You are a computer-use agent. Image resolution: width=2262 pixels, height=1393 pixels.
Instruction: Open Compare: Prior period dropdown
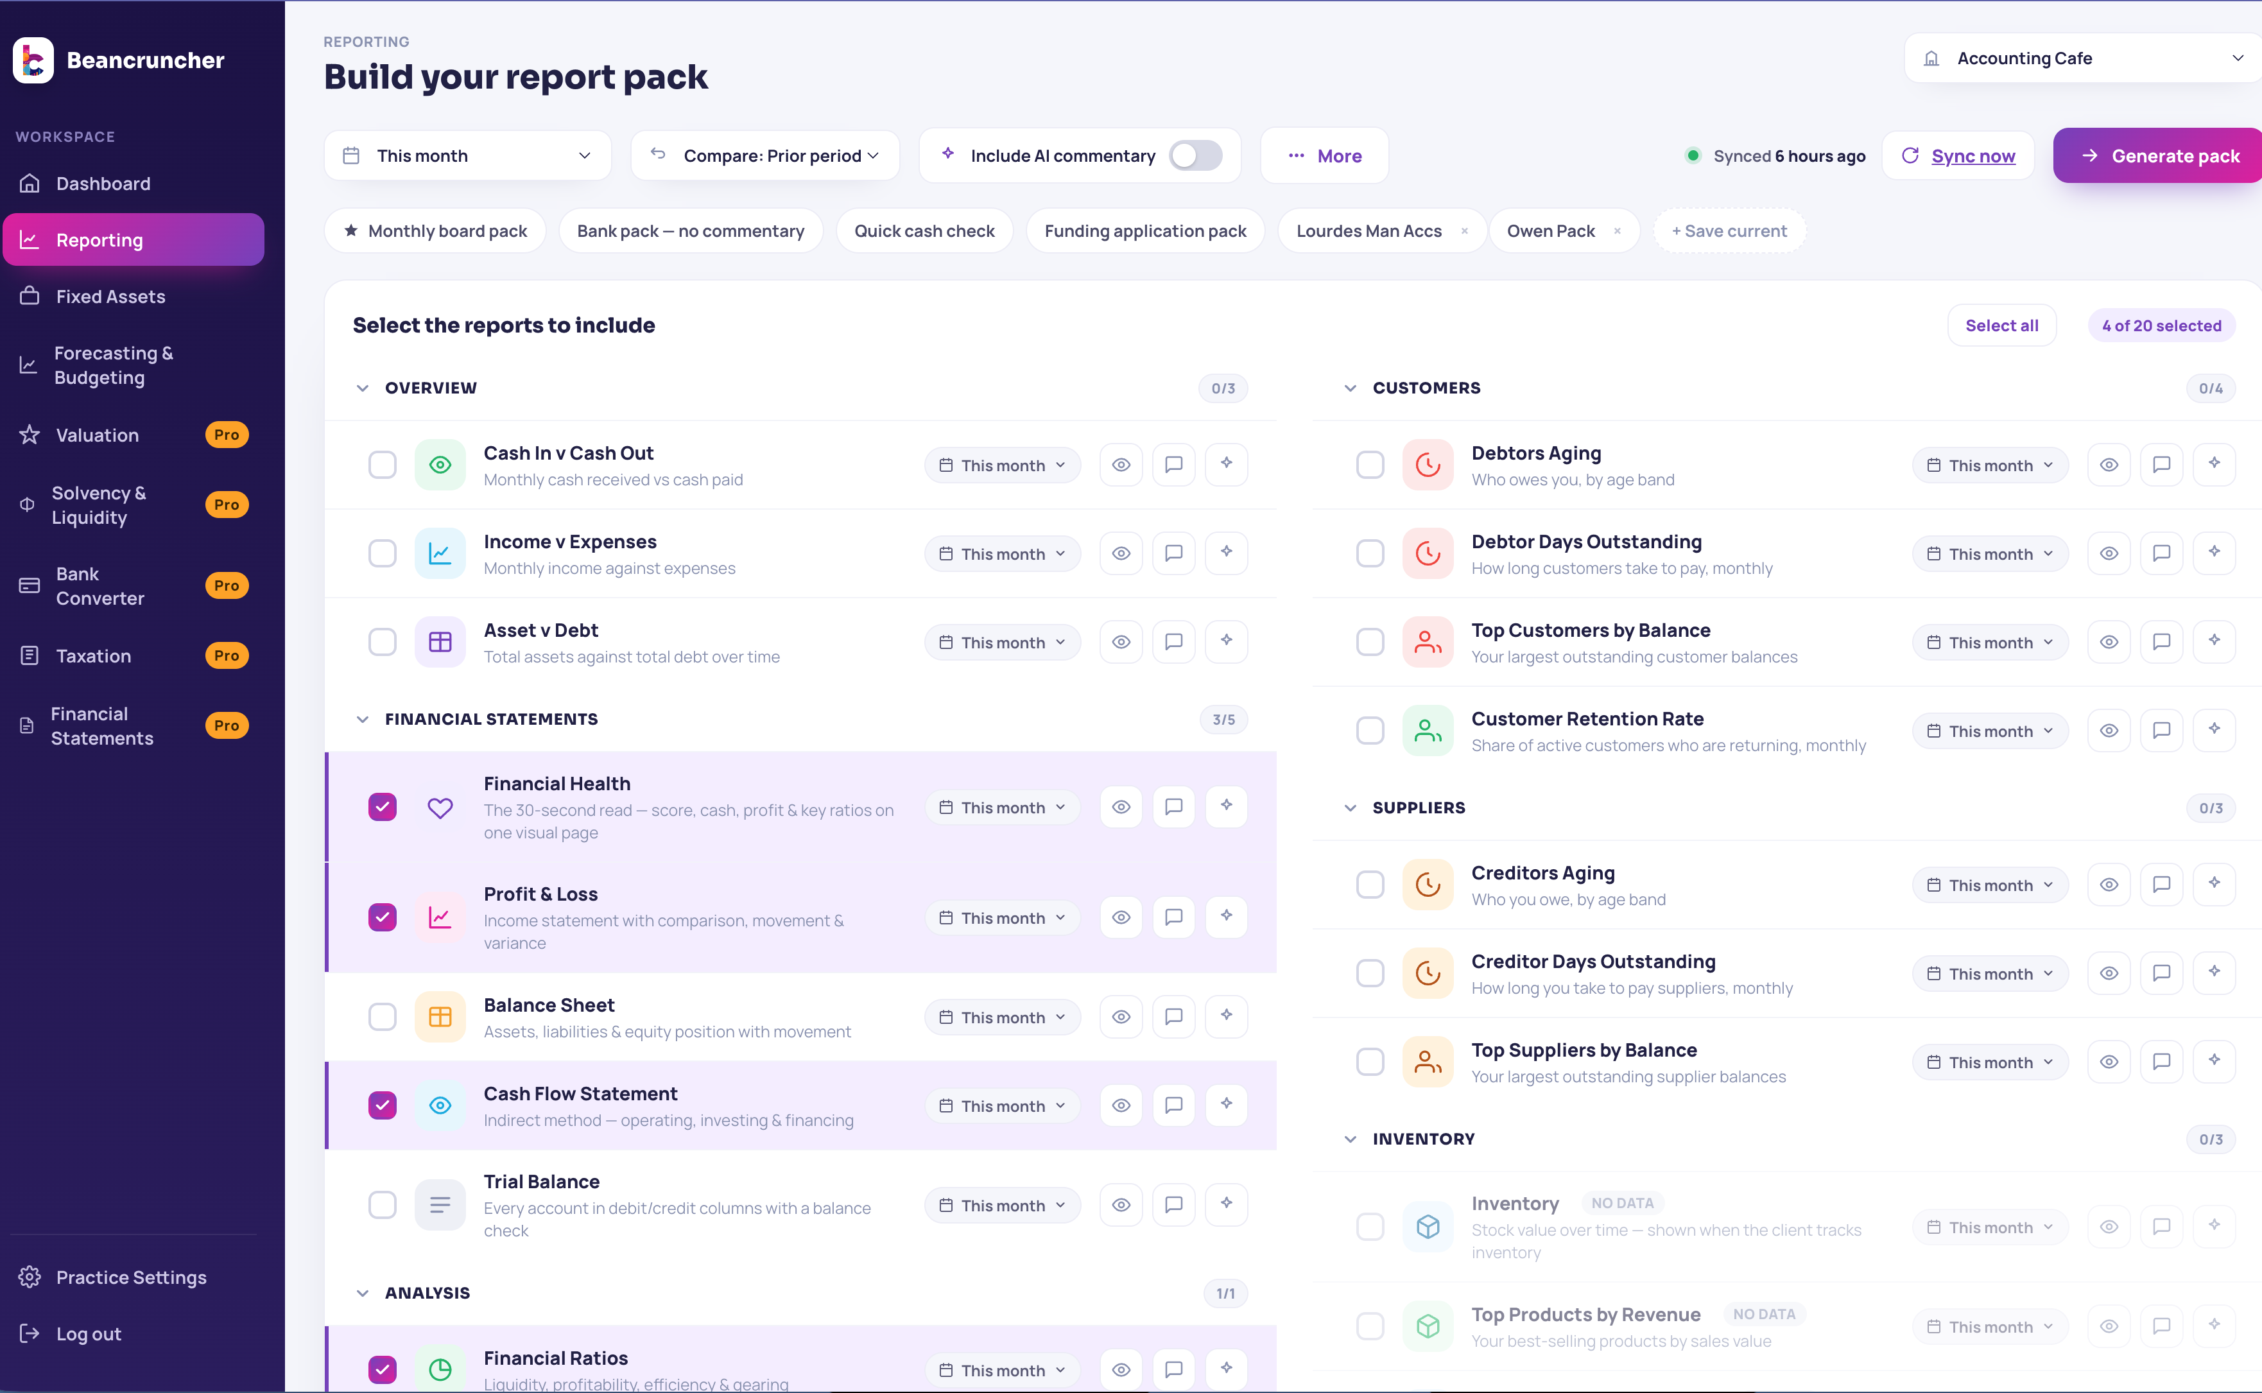765,156
